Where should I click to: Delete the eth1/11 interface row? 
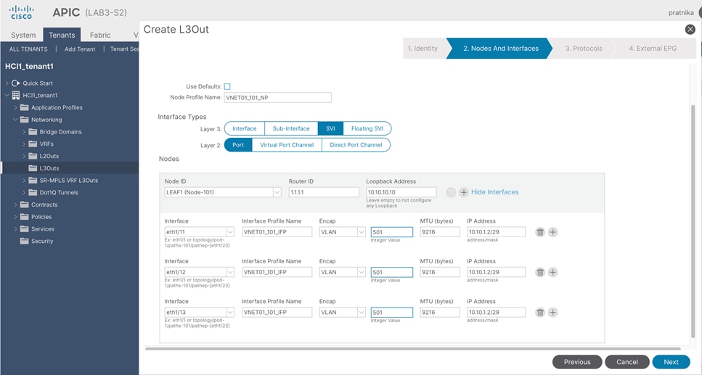540,232
